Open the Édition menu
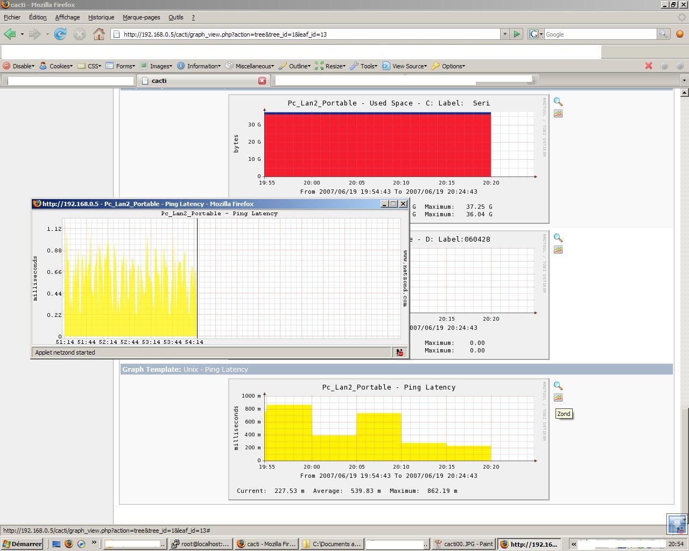689x551 pixels. pyautogui.click(x=38, y=17)
